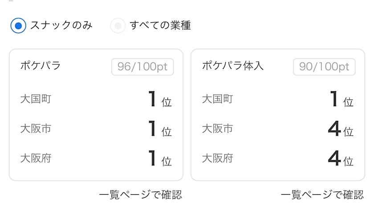Open the 一覧ページで確認 link under ポケパラ体入
374x216 pixels.
(322, 195)
